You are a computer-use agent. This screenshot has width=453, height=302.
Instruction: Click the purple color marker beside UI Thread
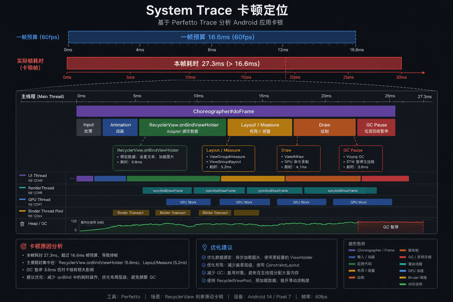pos(22,175)
